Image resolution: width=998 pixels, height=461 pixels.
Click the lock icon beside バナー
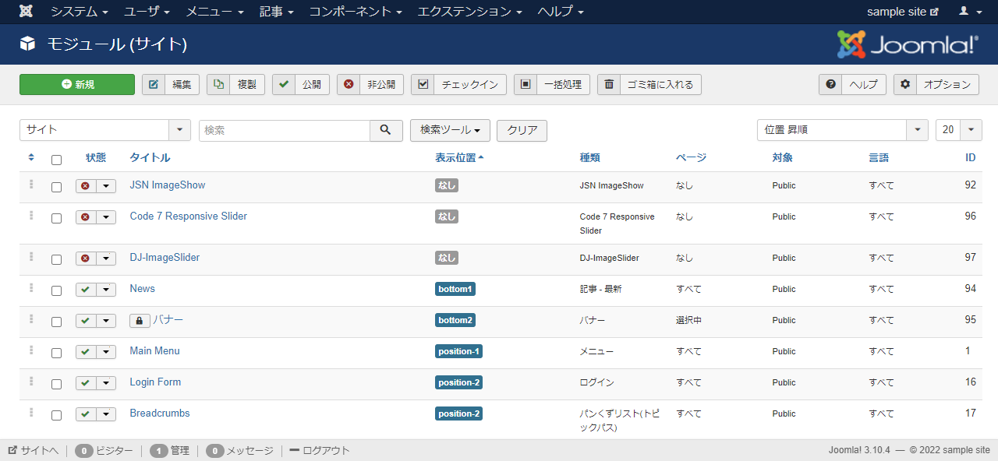coord(140,320)
